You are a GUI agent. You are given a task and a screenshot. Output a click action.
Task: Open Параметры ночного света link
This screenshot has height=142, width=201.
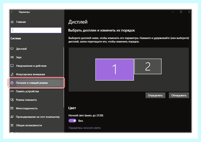85,128
